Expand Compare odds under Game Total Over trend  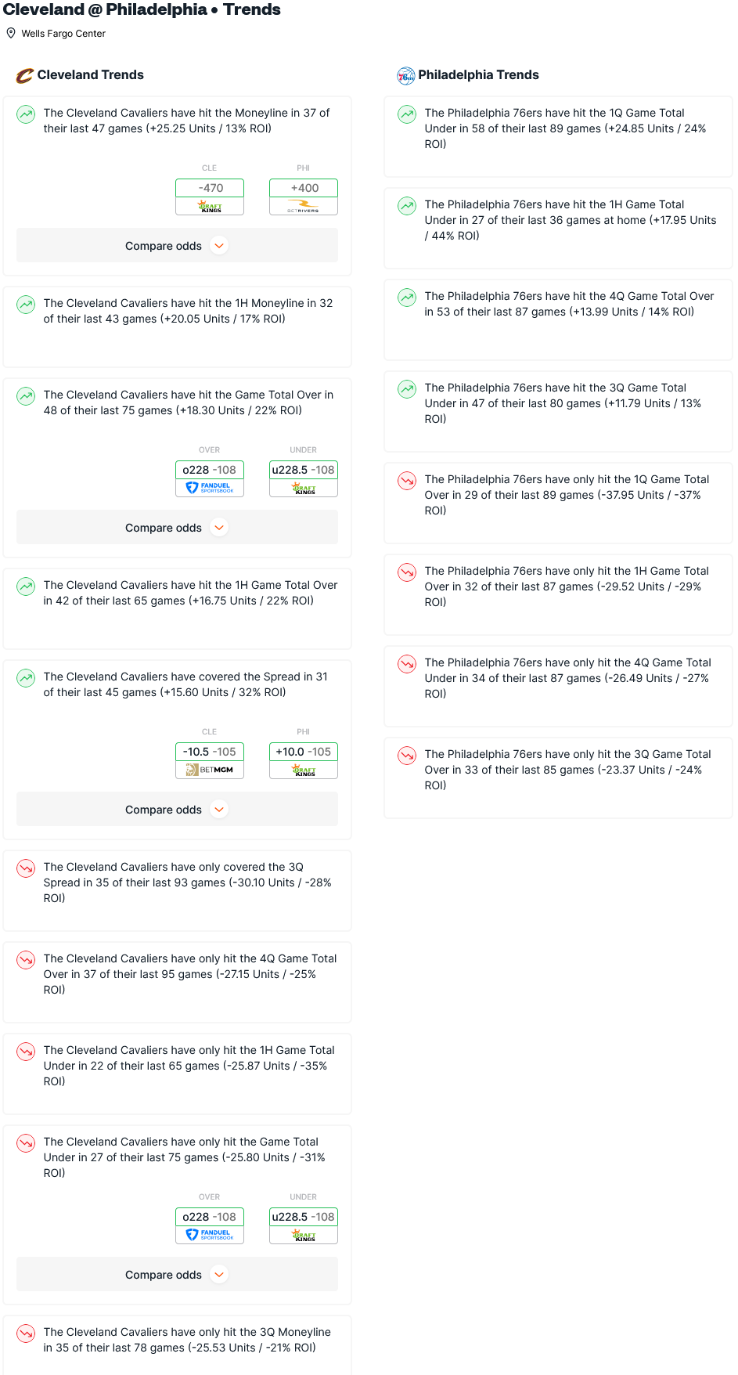177,528
